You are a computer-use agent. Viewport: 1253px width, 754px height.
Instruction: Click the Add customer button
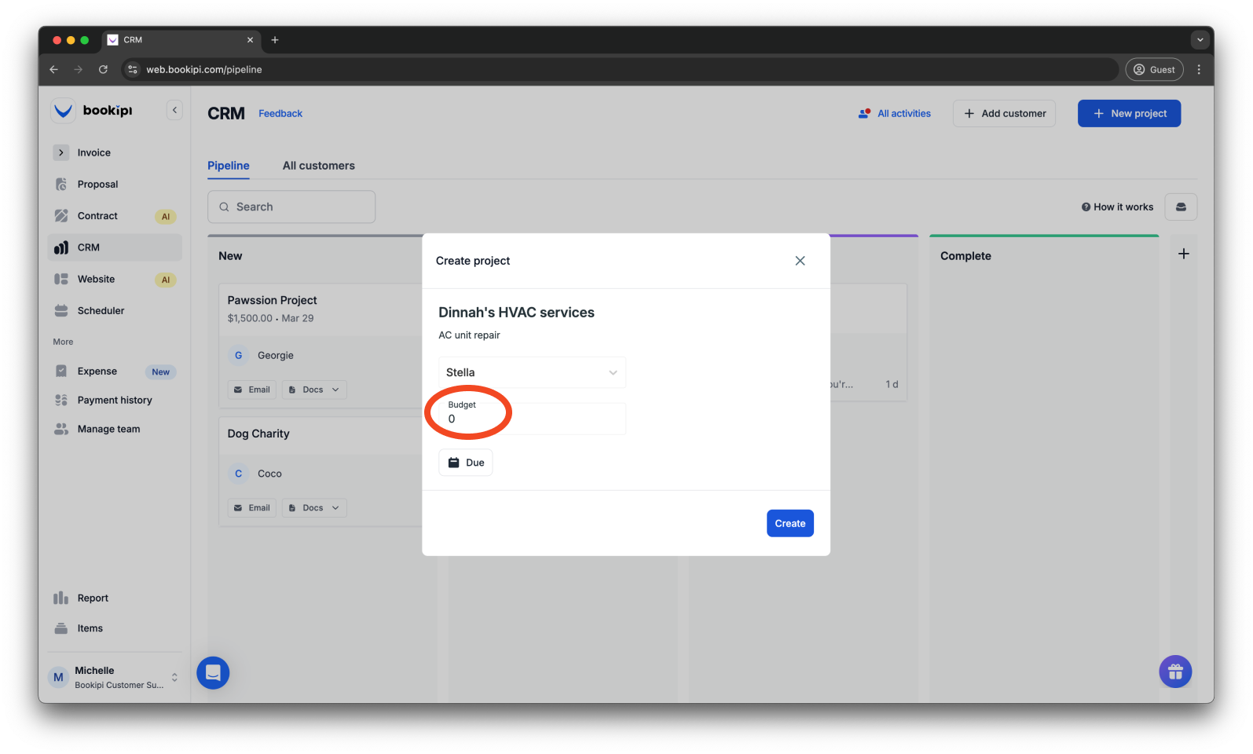(x=1004, y=114)
